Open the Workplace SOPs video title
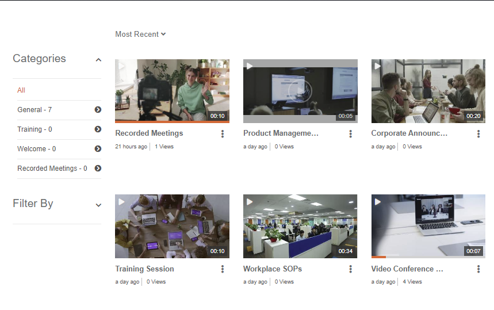 coord(272,269)
